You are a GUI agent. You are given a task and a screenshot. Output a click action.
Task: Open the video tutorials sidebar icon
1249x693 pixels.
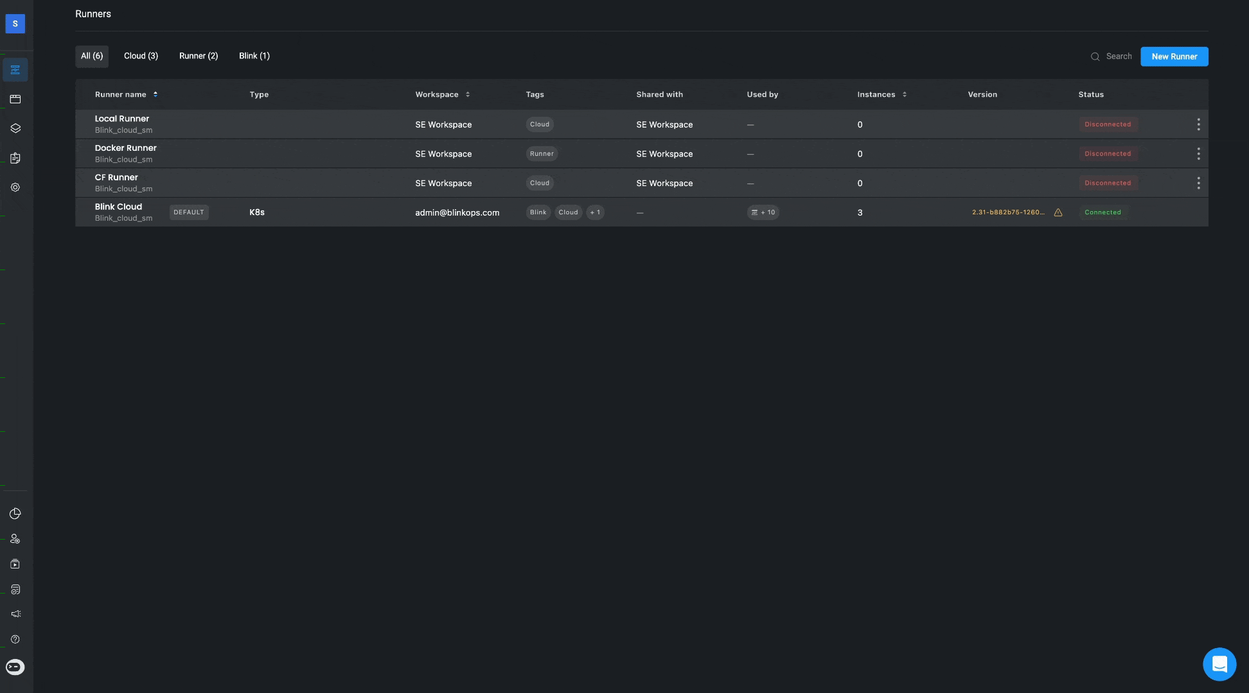(15, 564)
